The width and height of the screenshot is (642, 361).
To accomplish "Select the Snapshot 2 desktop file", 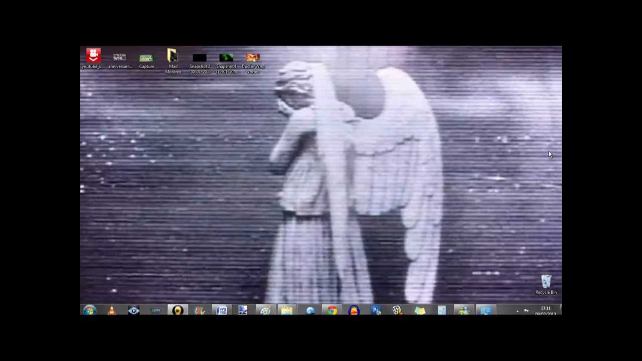I will 200,59.
